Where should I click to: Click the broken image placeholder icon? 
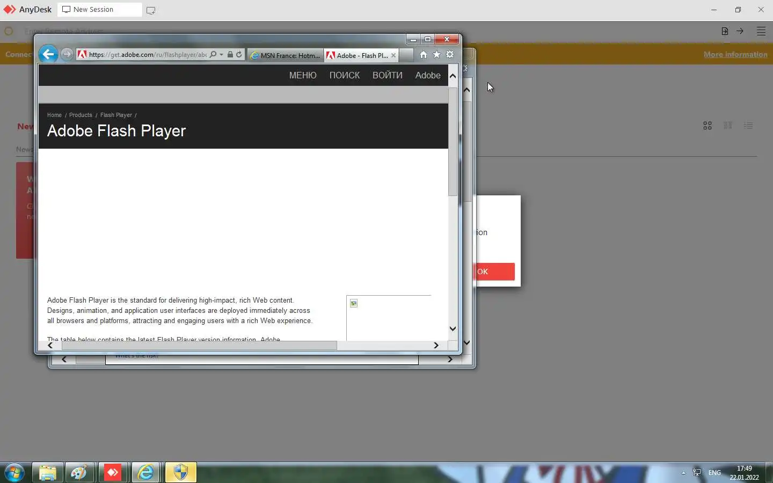pos(354,304)
